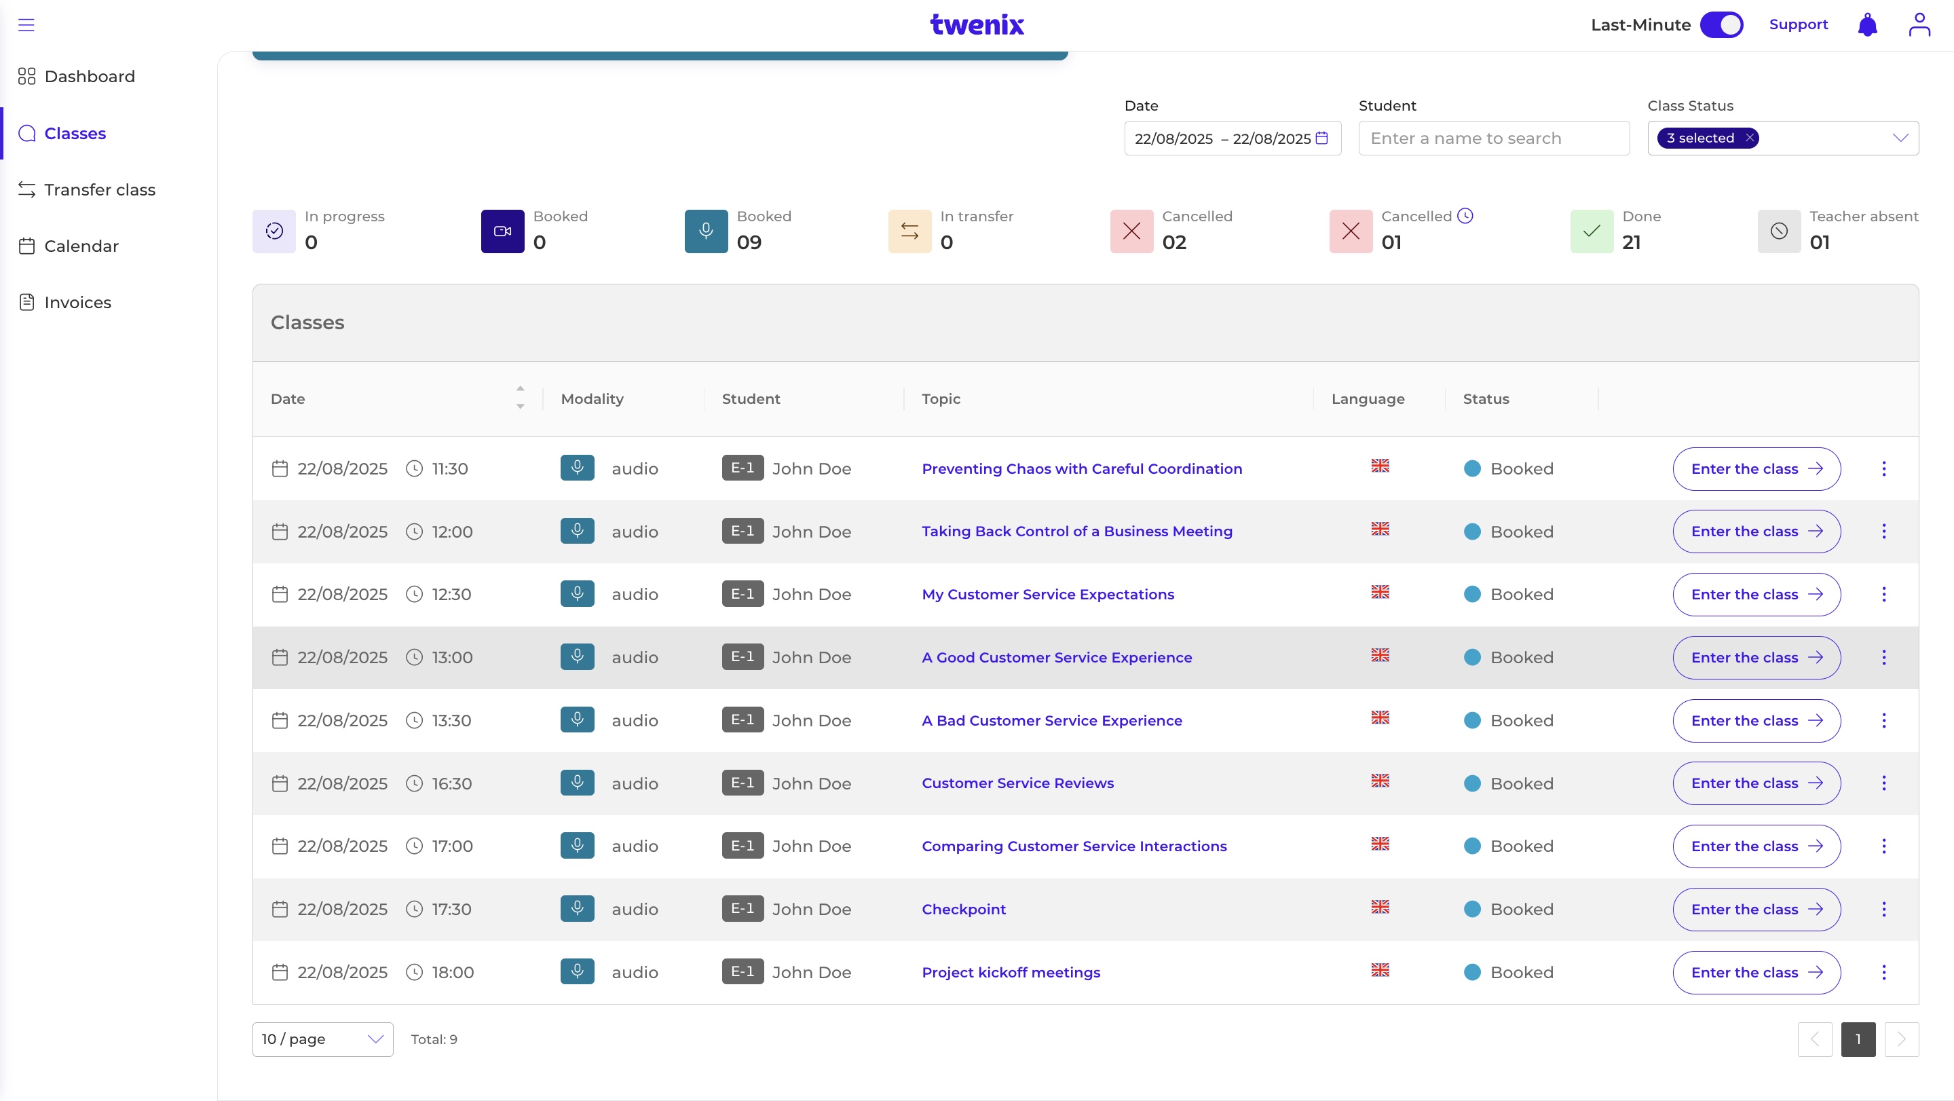Open the hamburger menu icon

pos(26,25)
